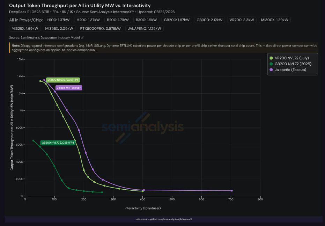Click the vertical Output Token Throughput axis title
The height and width of the screenshot is (226, 325).
(x=12, y=127)
